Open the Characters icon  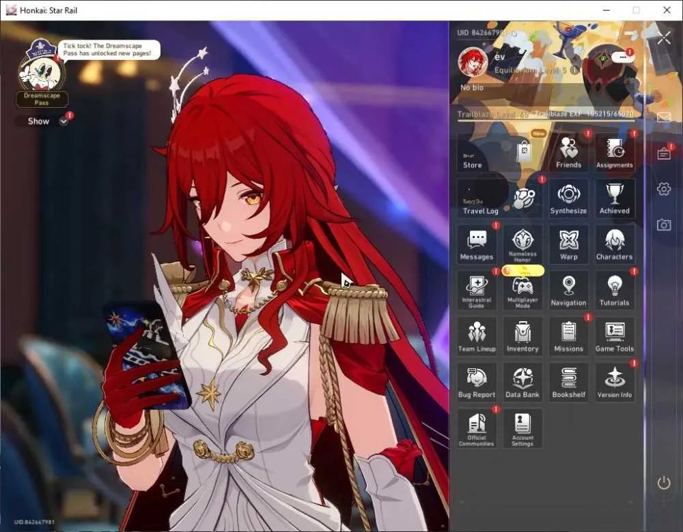tap(614, 245)
